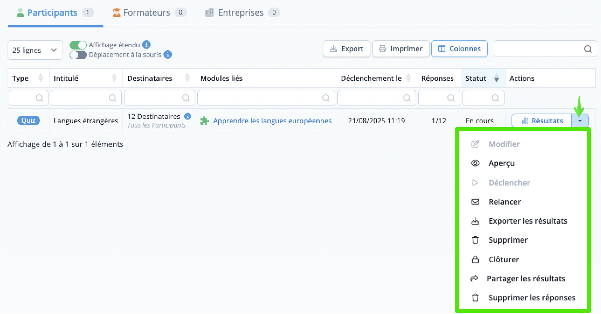Disable the Affichage étendu toggle
Image resolution: width=601 pixels, height=314 pixels.
(78, 45)
